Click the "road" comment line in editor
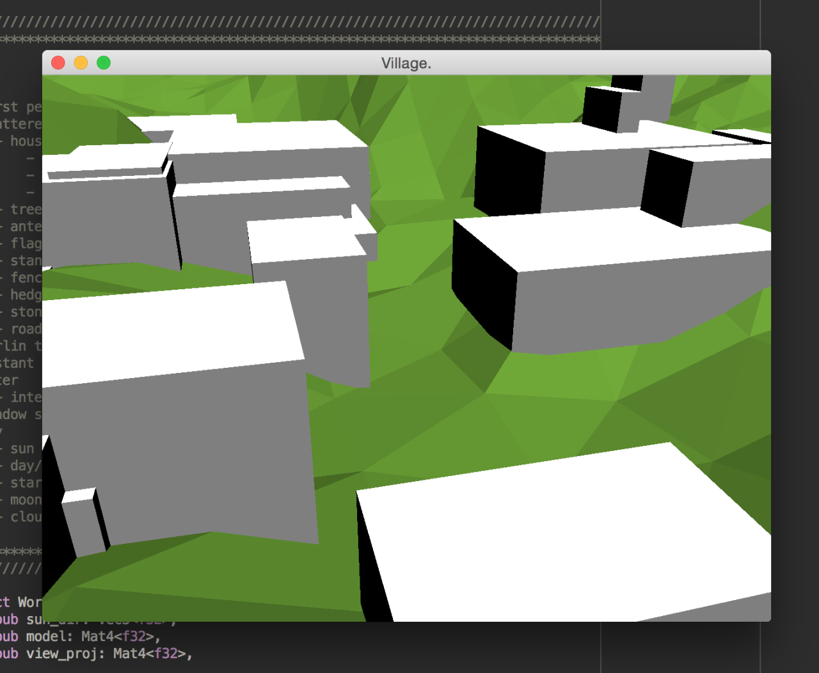Screen dimensions: 819x673 (x=26, y=329)
